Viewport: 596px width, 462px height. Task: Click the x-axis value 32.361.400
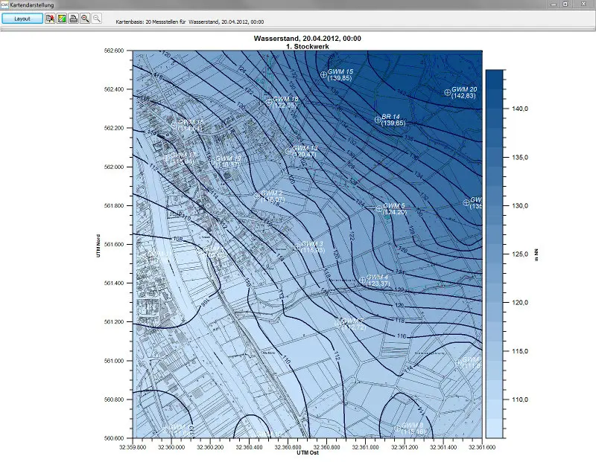point(443,447)
